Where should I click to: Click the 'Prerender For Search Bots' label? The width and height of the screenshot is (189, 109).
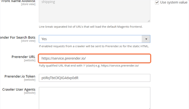pos(18,37)
